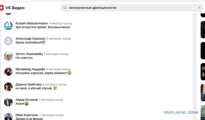Click the '4 месяца назад' comment timestamp
205x120 pixels.
click(60, 23)
